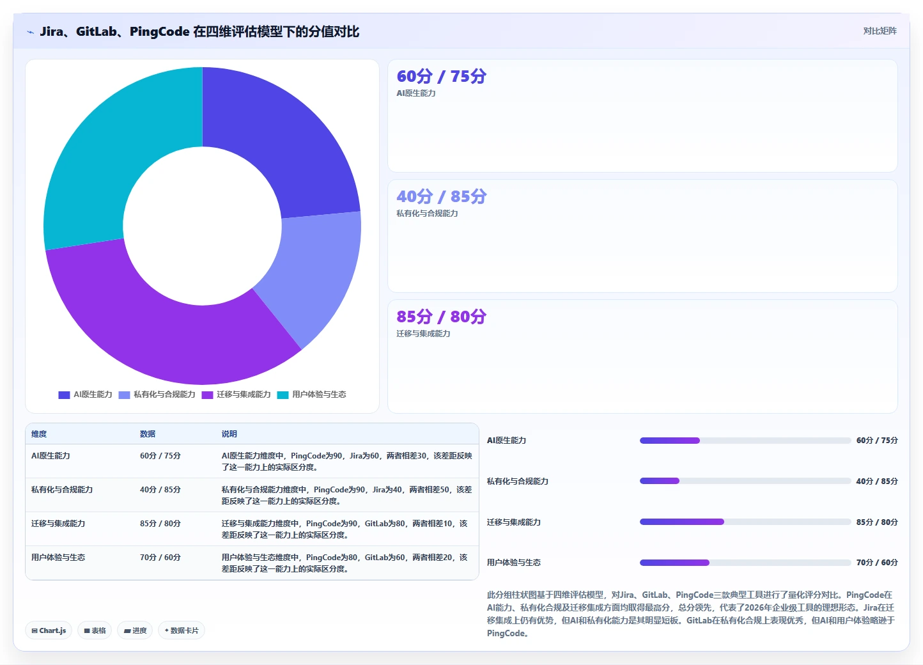Screen dimensions: 923x665
Task: Toggle the 迁移与集成能力 legend swatch
Action: pyautogui.click(x=207, y=395)
